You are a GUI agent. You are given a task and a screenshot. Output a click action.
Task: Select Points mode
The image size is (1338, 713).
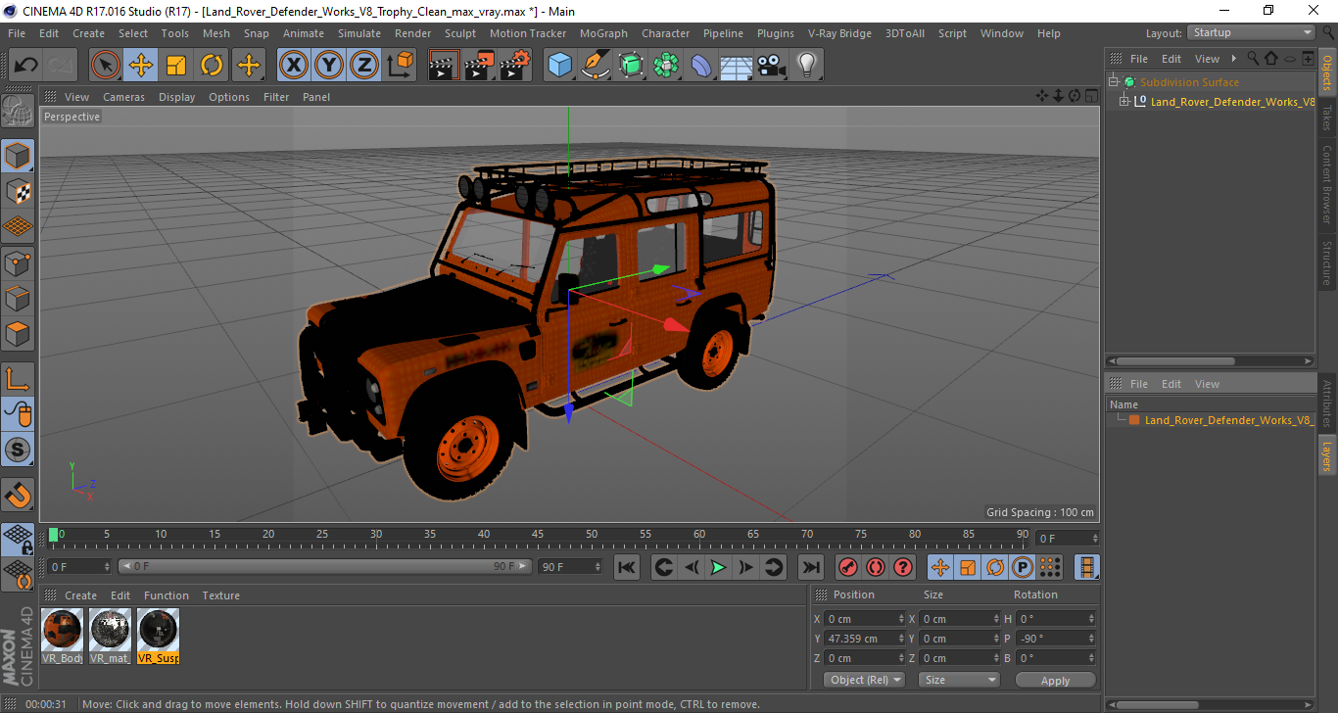[x=18, y=262]
